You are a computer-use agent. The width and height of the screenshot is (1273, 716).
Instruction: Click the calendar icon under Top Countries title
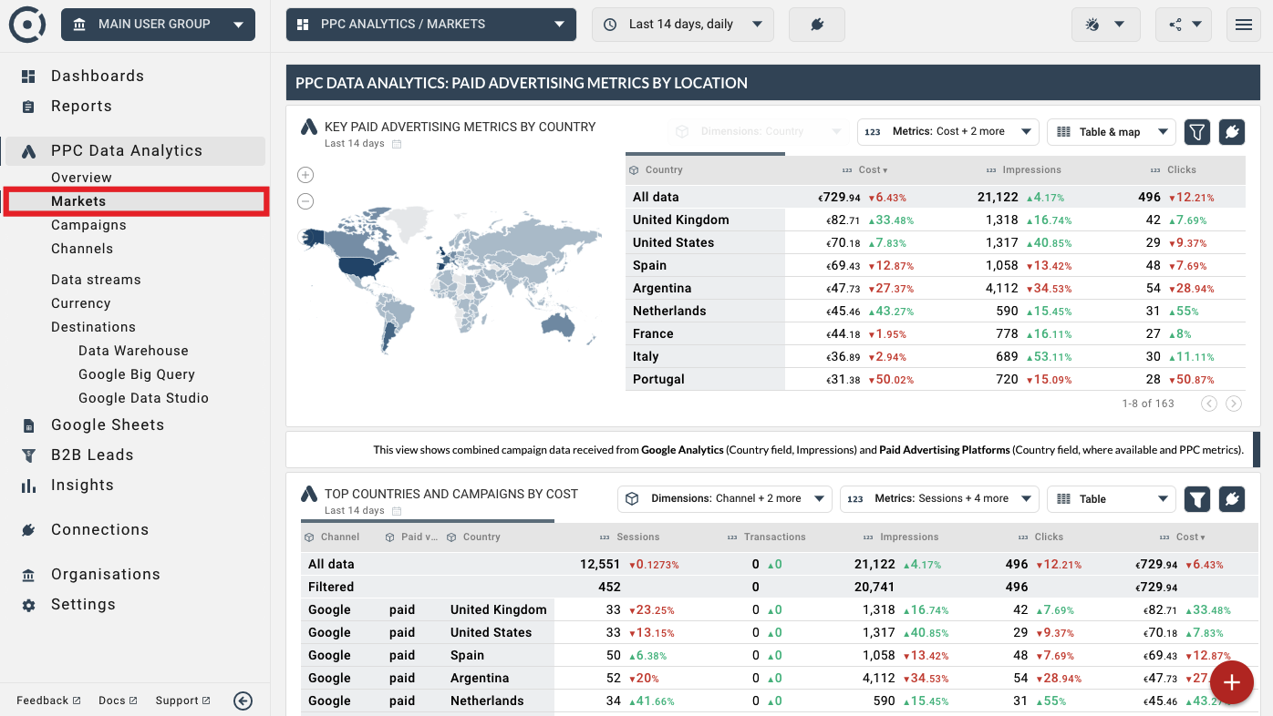[x=397, y=511]
